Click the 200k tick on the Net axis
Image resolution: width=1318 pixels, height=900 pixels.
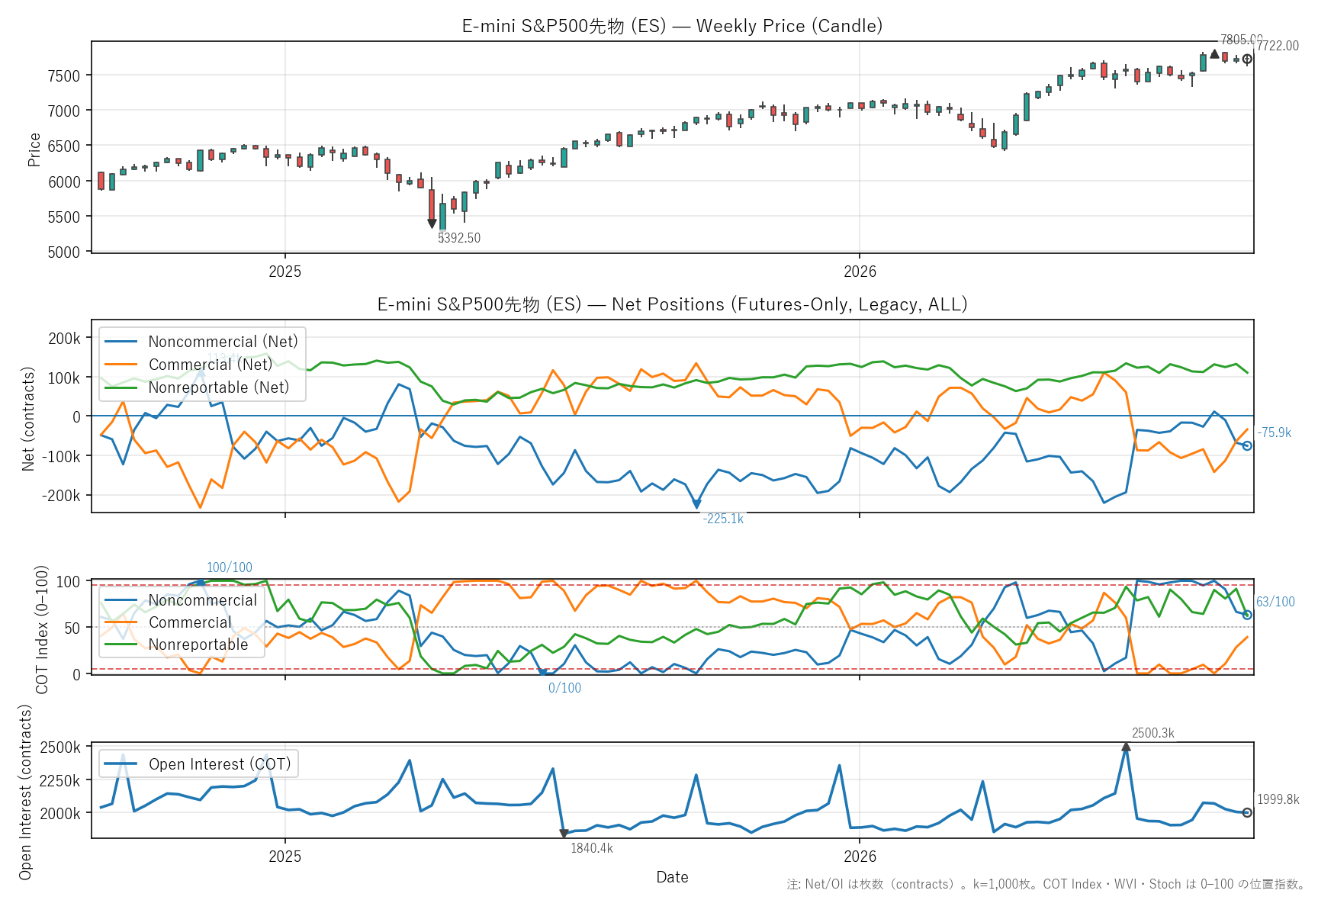[x=64, y=339]
